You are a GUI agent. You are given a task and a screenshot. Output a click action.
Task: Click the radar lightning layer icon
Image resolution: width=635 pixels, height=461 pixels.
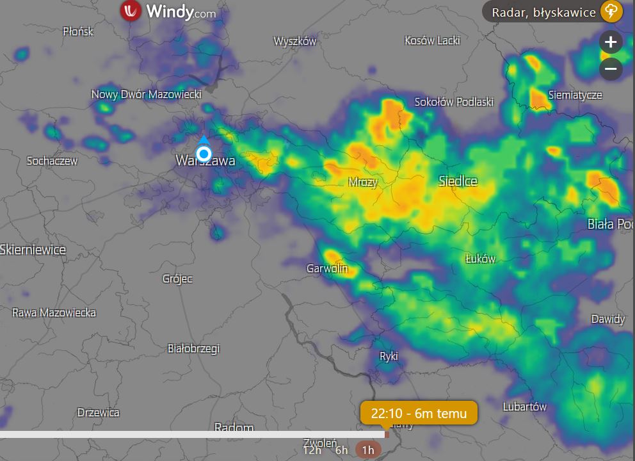tap(611, 12)
